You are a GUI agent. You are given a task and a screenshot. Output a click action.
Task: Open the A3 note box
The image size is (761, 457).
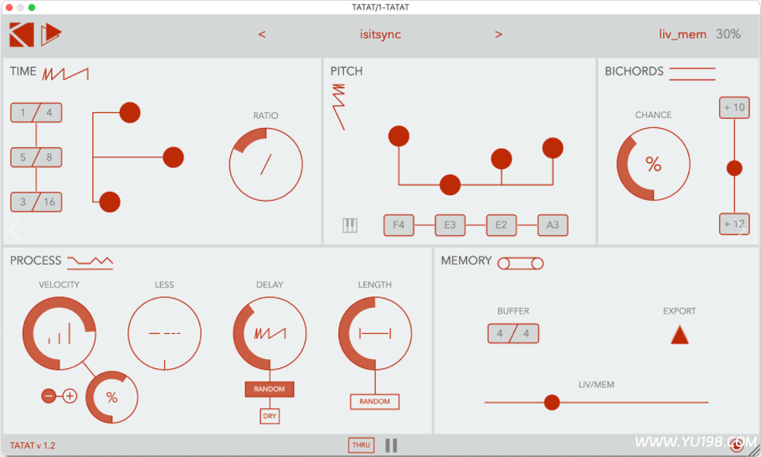553,225
